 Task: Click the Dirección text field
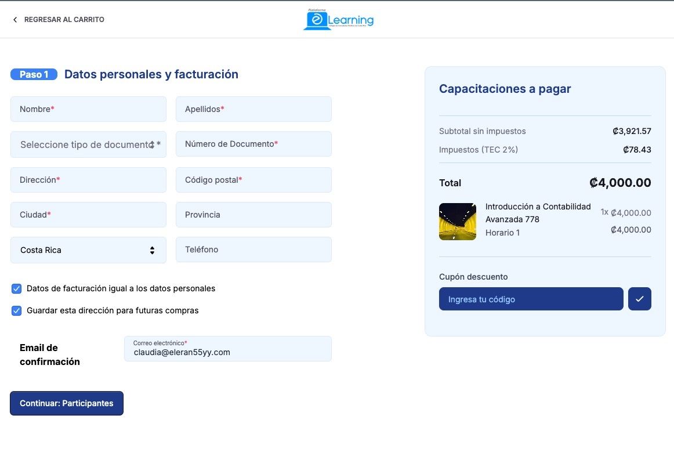click(x=88, y=180)
